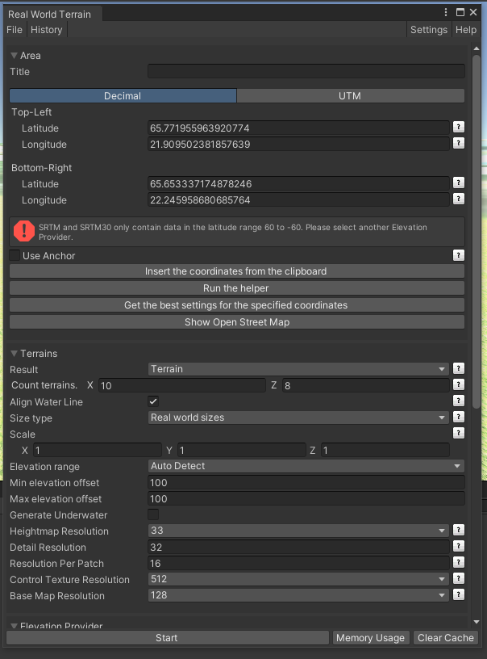The image size is (487, 659).
Task: Click the Min elevation offset field
Action: (306, 482)
